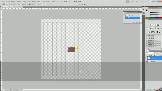
Task: Select the highlighted history state row
Action: 133,18
